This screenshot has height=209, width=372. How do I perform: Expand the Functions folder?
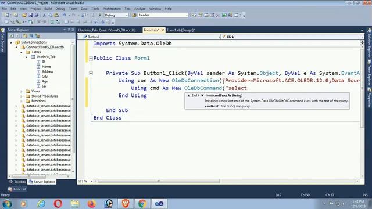click(x=22, y=101)
